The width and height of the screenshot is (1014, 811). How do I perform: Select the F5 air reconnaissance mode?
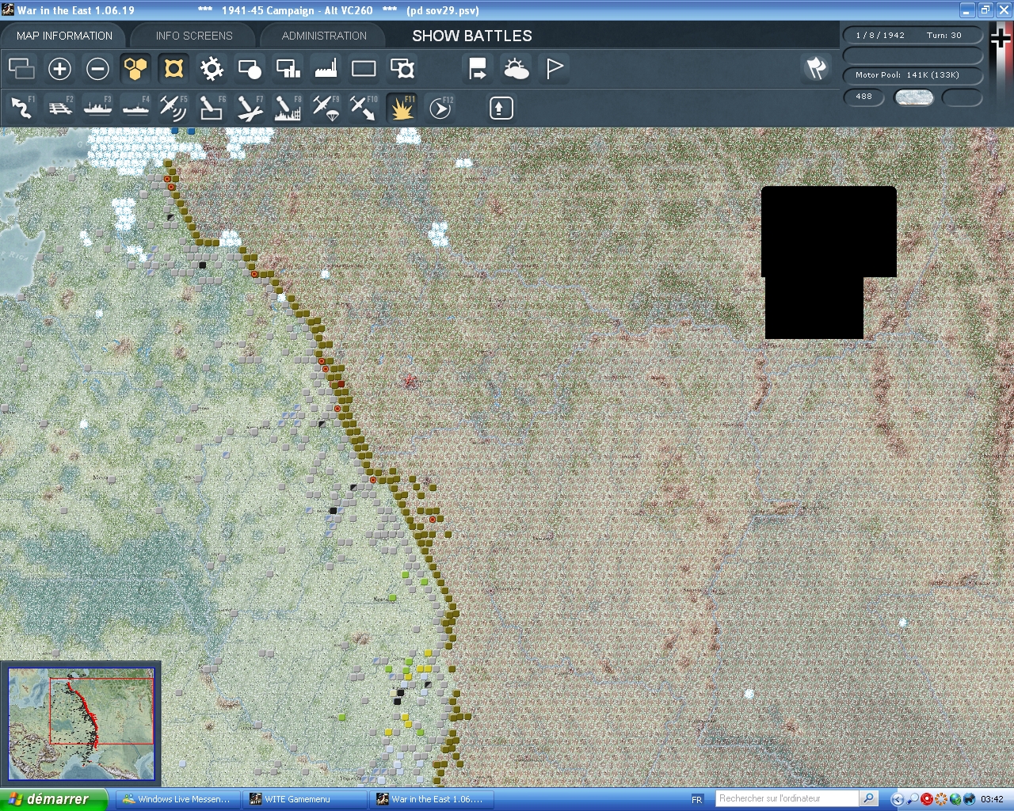[173, 108]
